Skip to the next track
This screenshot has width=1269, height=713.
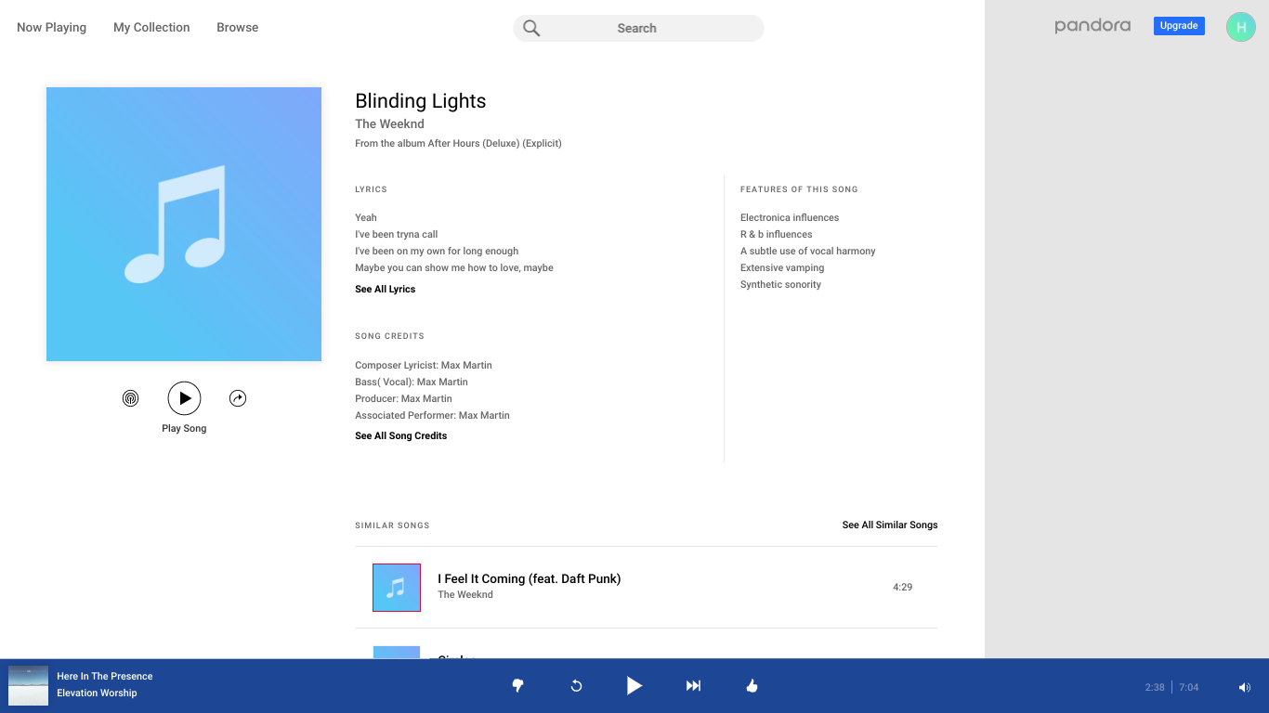693,685
